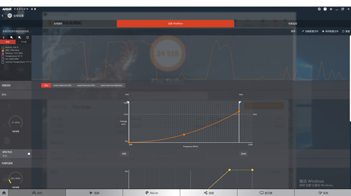This screenshot has height=196, width=351.
Task: Open the Gaming (游戏) section in the bottom bar
Action: tap(37, 193)
